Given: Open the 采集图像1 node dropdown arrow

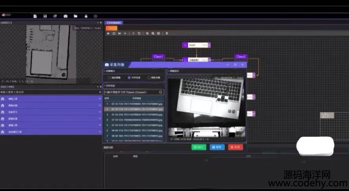Looking at the screenshot, I should tap(209, 60).
